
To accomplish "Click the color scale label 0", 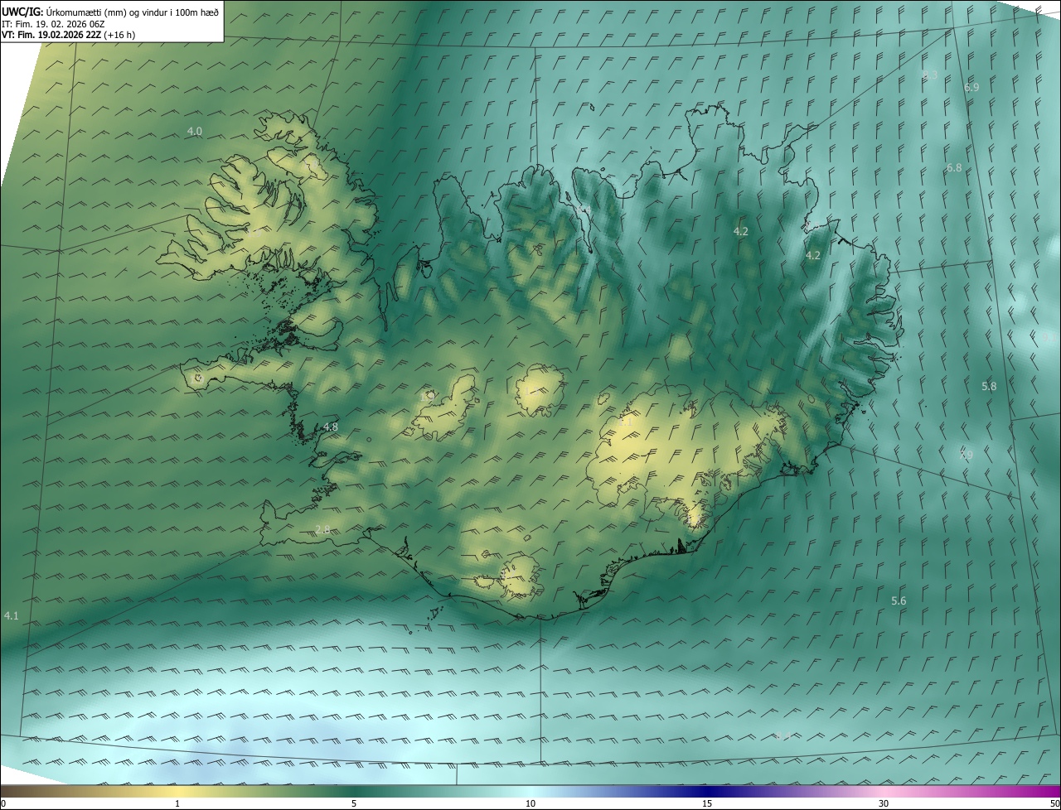I will (x=2, y=803).
